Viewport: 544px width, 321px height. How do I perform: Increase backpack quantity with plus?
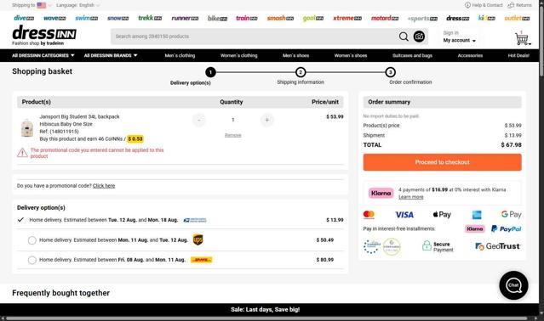[x=266, y=120]
